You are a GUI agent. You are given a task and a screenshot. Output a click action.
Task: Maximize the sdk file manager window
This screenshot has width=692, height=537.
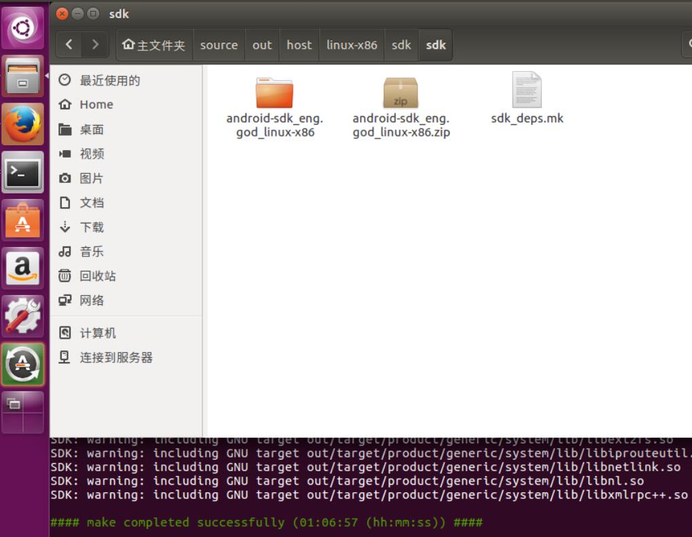pos(93,14)
